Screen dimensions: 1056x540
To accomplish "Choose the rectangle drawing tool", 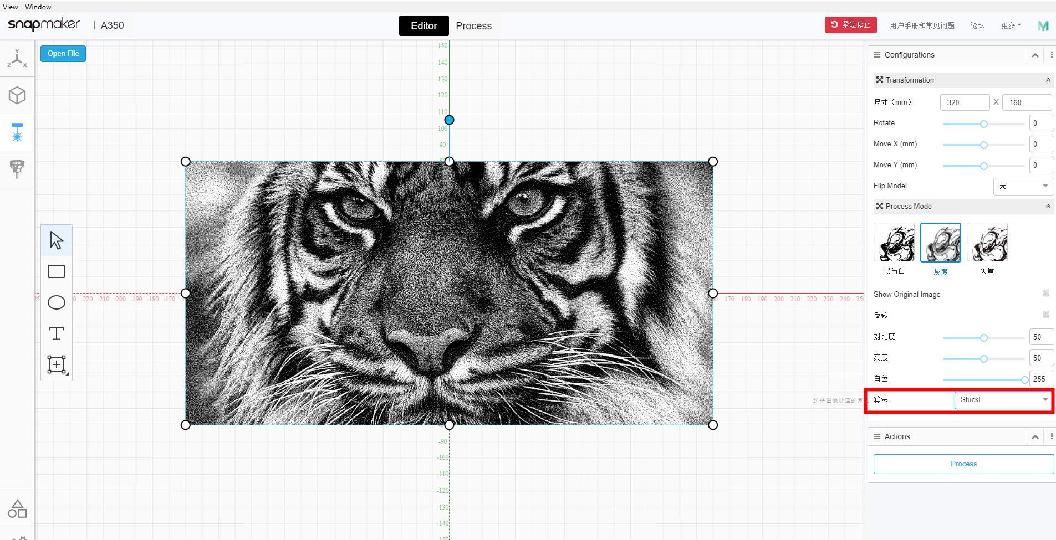I will 57,271.
